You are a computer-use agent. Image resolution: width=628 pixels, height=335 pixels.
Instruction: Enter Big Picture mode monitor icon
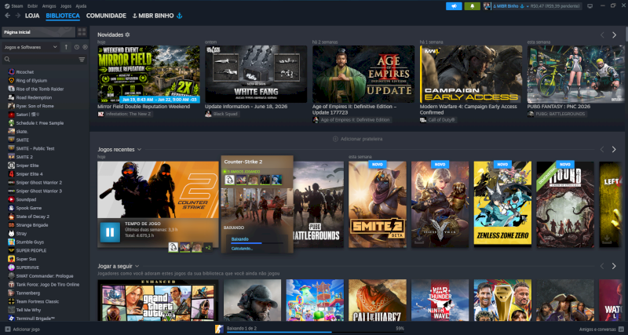coord(590,6)
